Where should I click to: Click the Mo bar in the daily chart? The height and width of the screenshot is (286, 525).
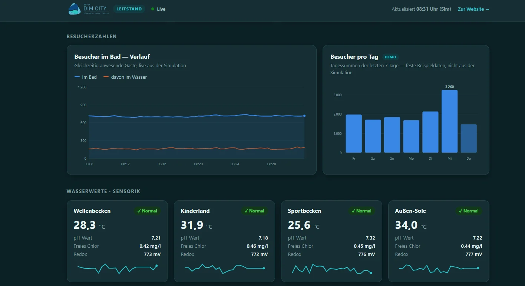coord(411,136)
